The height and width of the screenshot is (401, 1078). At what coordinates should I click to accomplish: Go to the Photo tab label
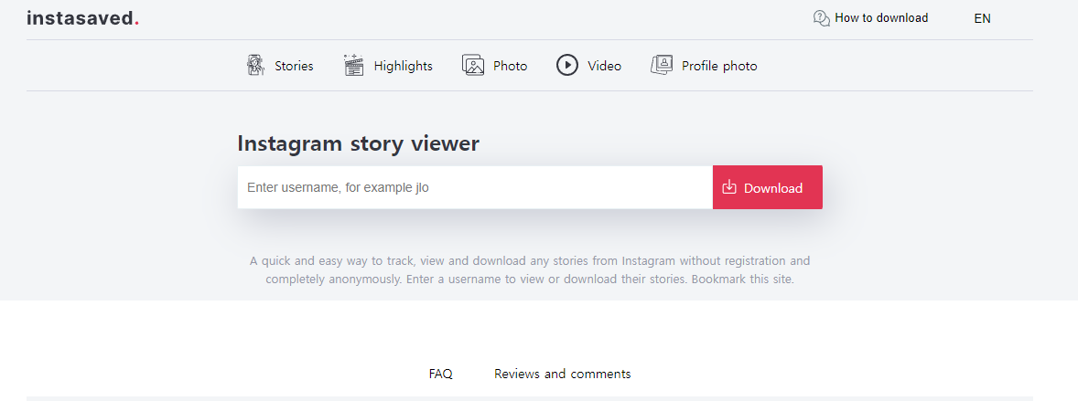(x=510, y=66)
